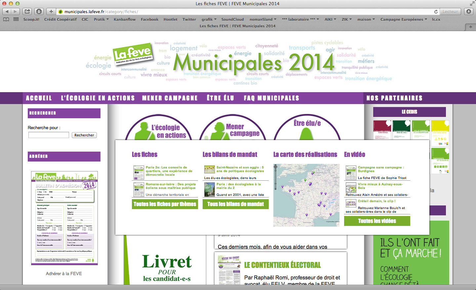Expand the laboratoire bookmarks folder
The image size is (476, 290).
(300, 19)
